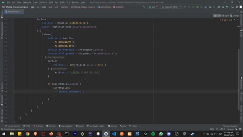Open the Version Control tool window
Screen dimensions: 243x137
pyautogui.click(x=13, y=126)
